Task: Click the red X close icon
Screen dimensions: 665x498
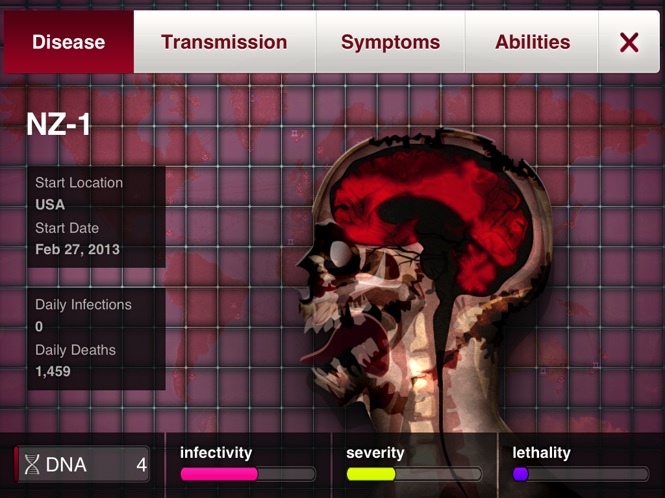Action: coord(629,41)
